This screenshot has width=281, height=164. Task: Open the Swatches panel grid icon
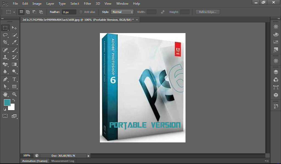tap(276, 42)
